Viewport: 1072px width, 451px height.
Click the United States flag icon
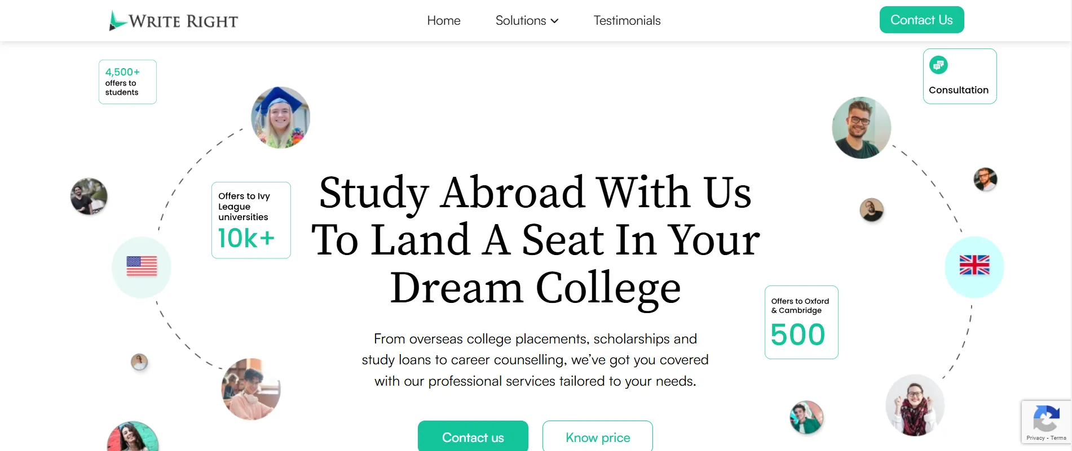142,266
